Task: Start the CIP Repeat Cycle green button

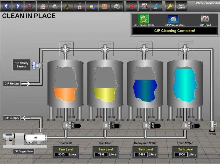Action: (x=143, y=19)
